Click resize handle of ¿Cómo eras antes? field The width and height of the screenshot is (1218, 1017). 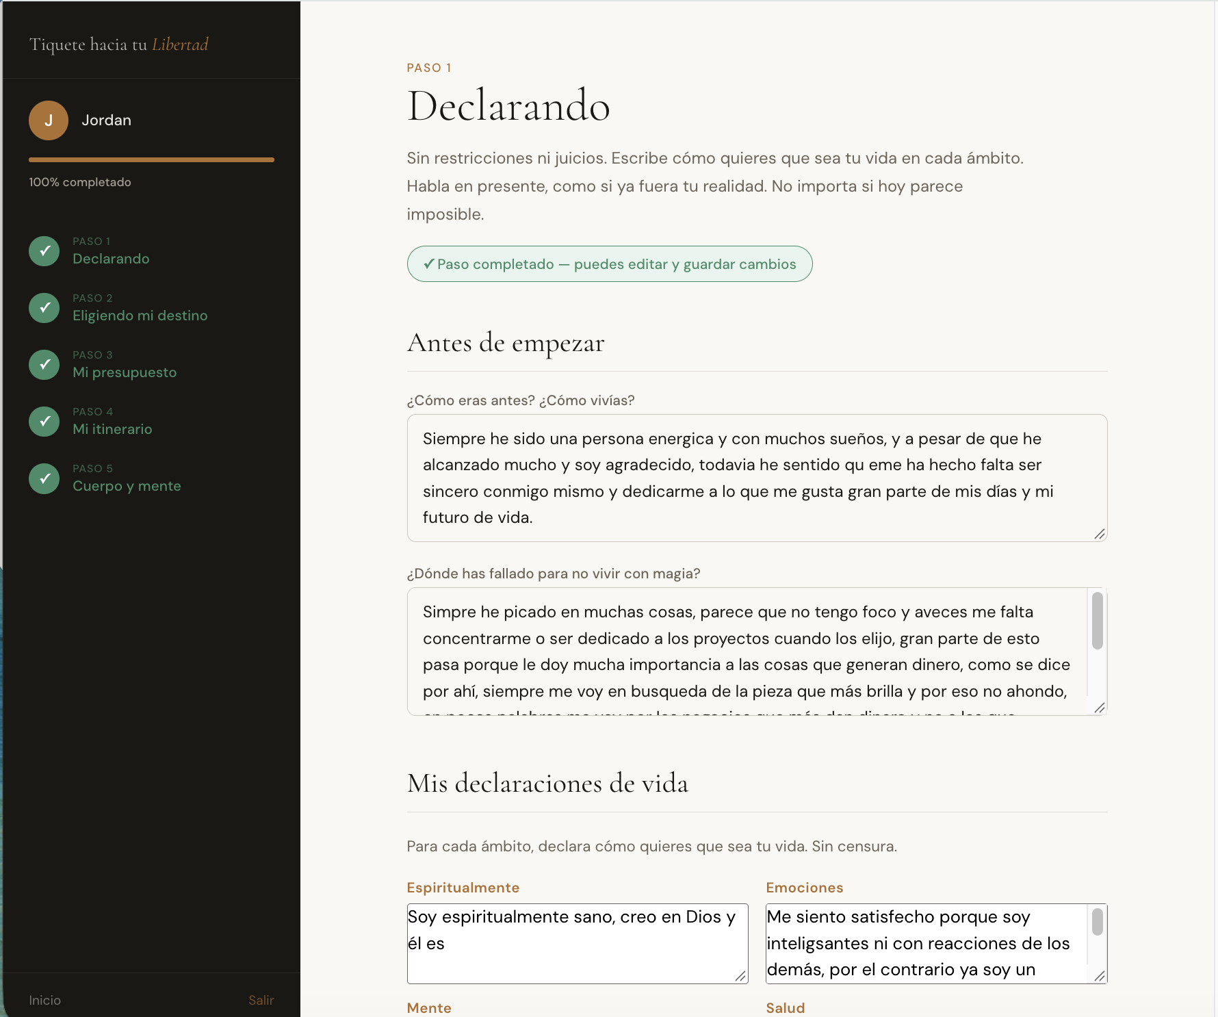point(1100,534)
